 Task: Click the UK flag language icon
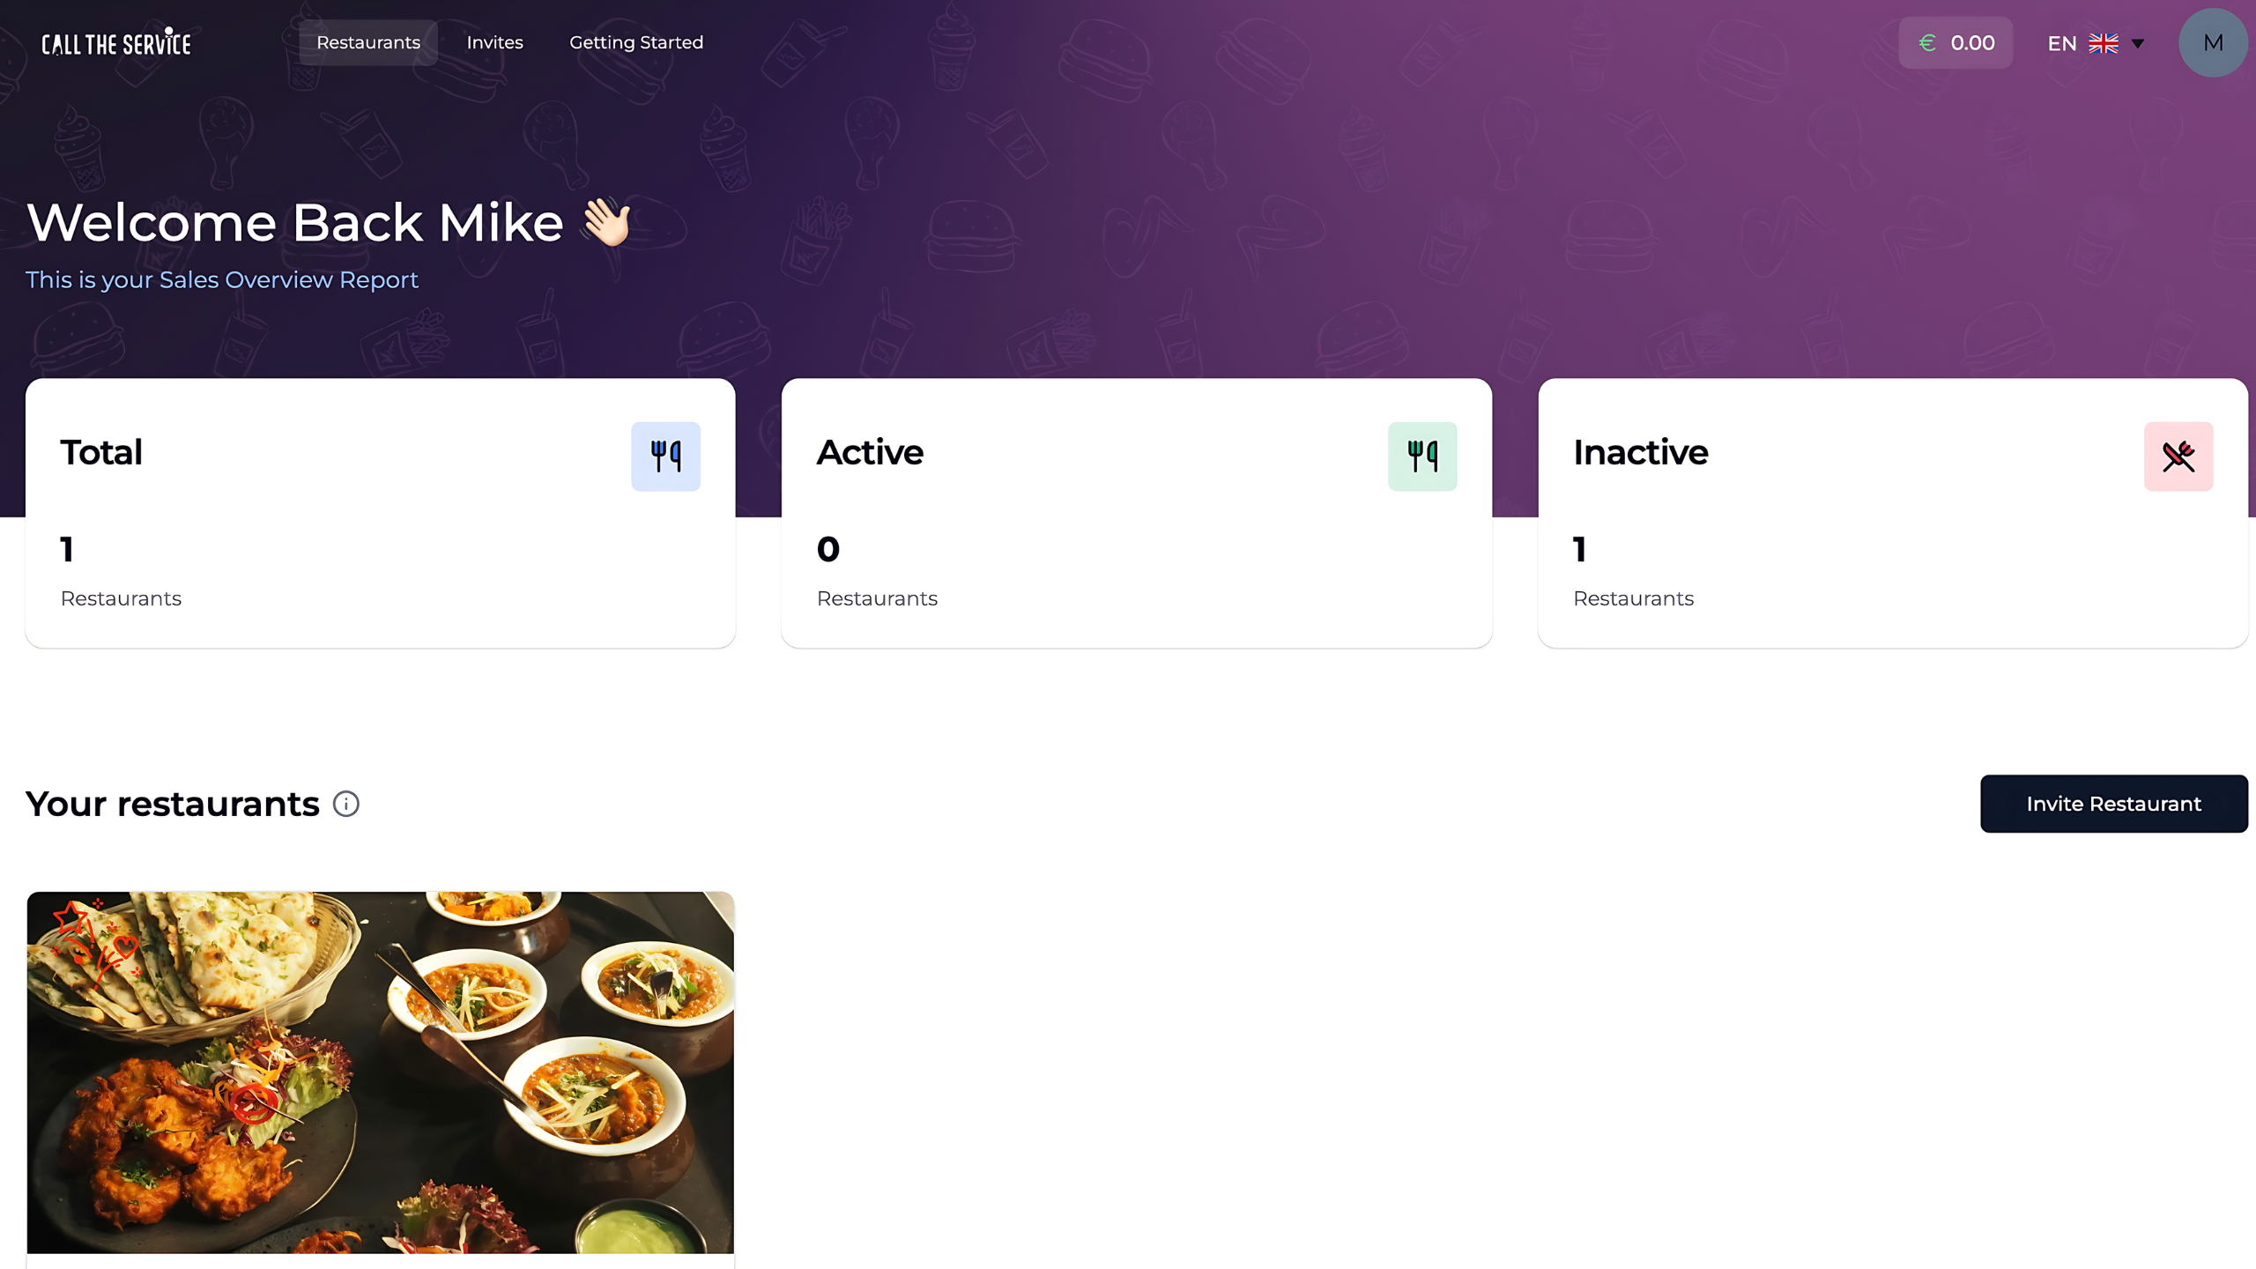[x=2104, y=43]
